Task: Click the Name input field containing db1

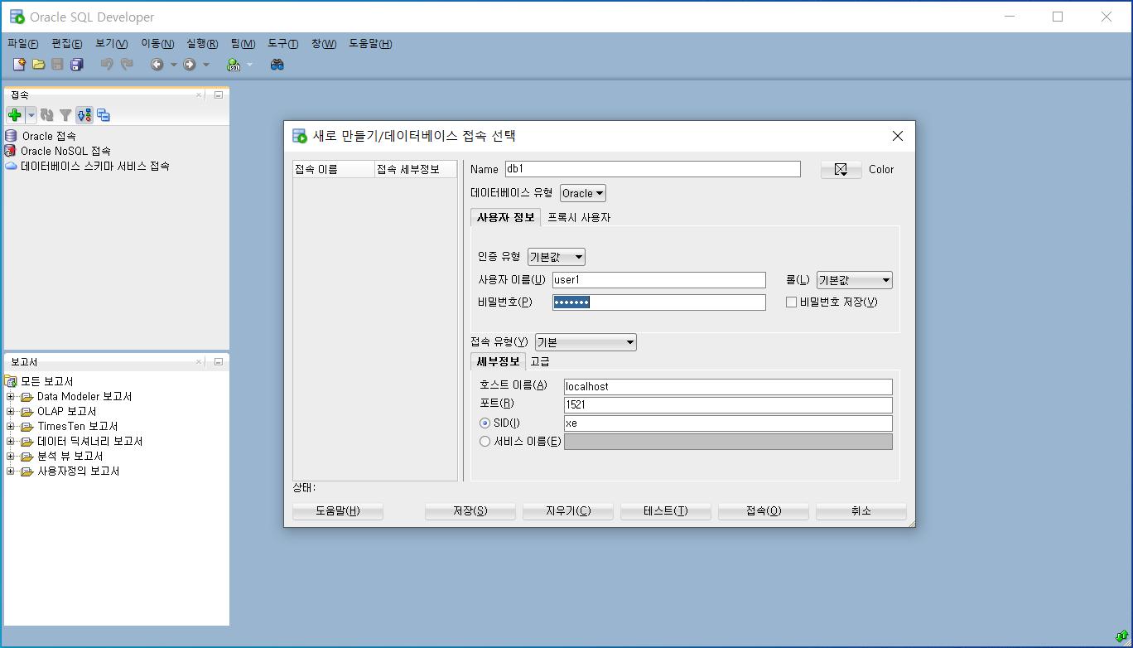Action: point(653,169)
